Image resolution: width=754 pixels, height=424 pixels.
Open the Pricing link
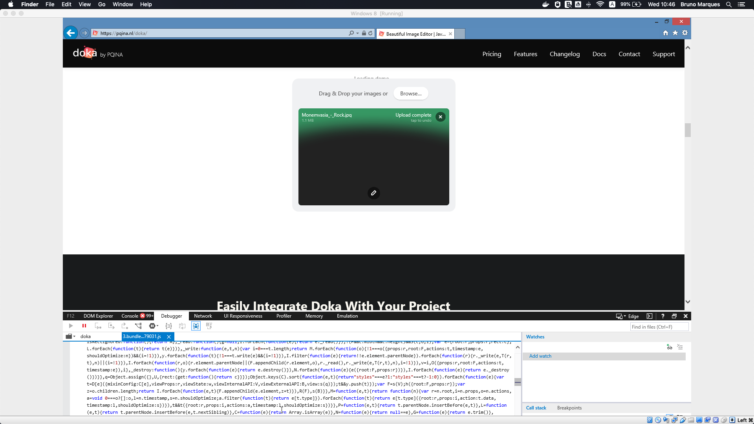(x=492, y=54)
